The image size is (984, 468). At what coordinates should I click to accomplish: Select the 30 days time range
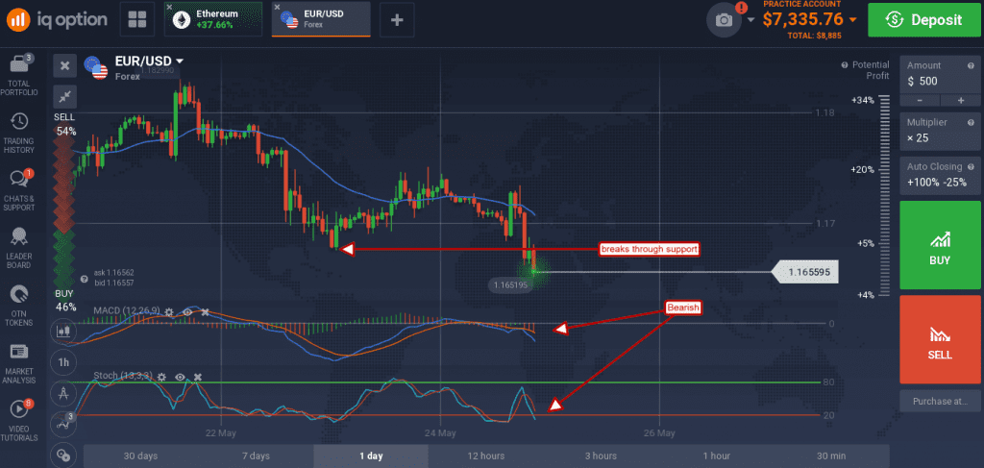140,456
